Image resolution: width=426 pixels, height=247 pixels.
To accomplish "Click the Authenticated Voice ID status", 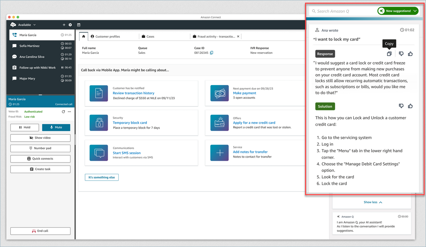I will click(33, 112).
